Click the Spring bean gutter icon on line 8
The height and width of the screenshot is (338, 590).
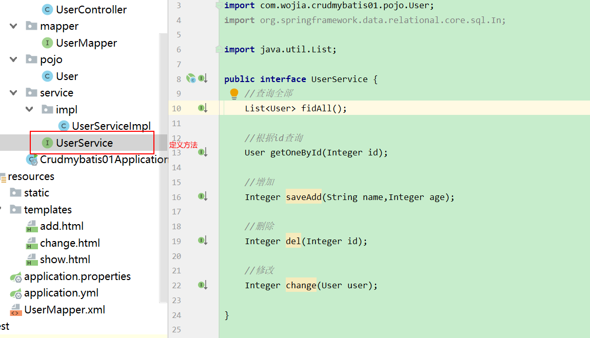pyautogui.click(x=191, y=78)
